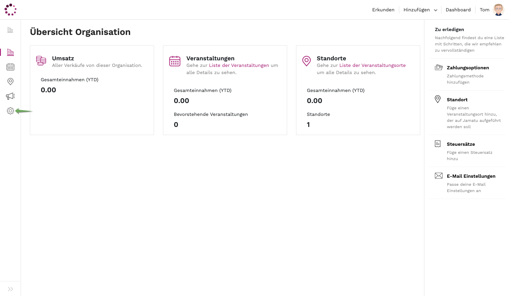The height and width of the screenshot is (296, 509).
Task: Open the location pin icon in sidebar
Action: [x=10, y=82]
